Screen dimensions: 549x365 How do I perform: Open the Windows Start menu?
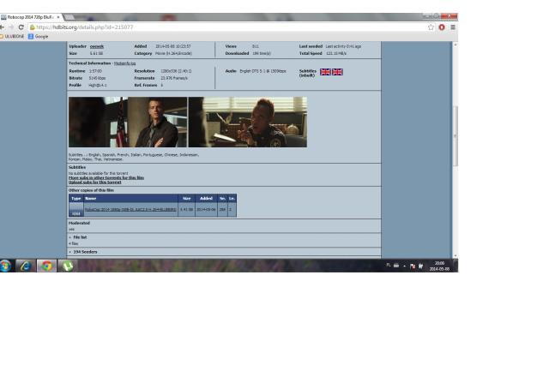pyautogui.click(x=5, y=266)
